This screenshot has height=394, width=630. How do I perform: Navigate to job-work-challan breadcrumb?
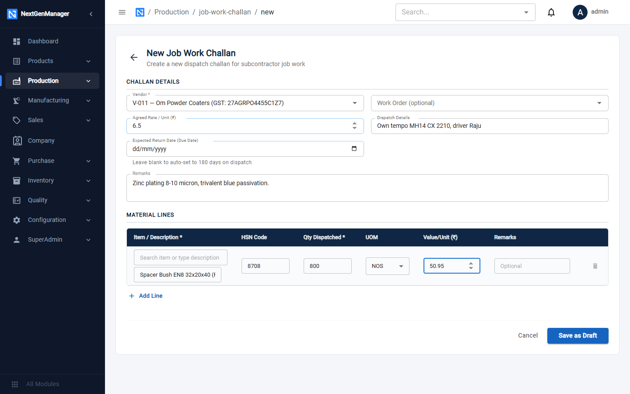click(225, 12)
